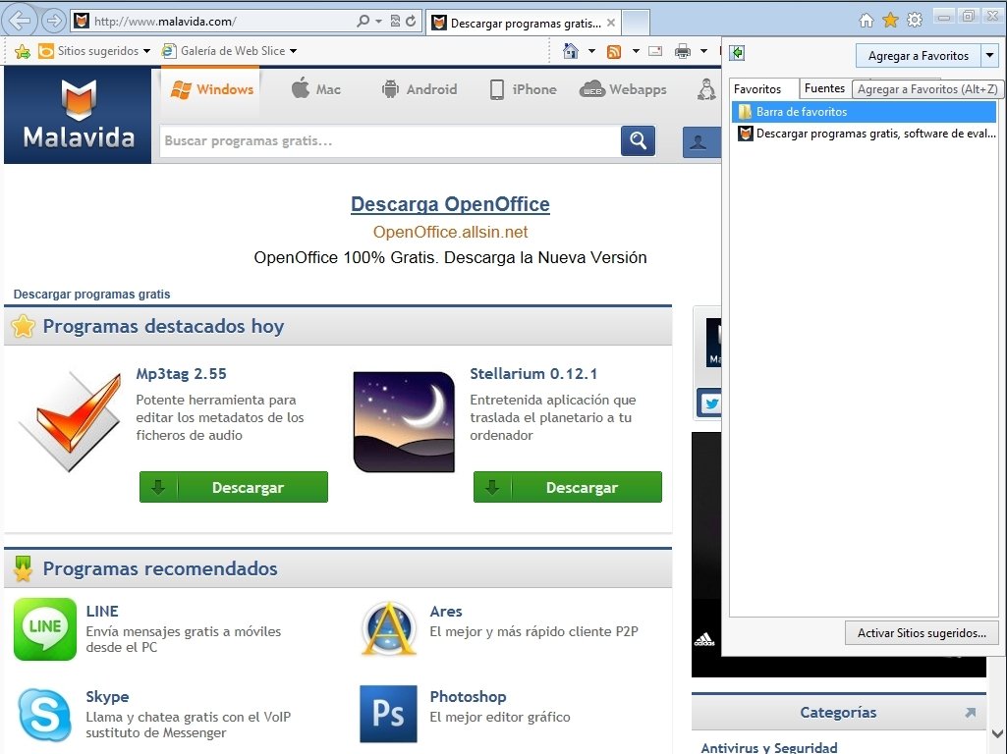
Task: Click the Print icon in command bar
Action: (683, 51)
